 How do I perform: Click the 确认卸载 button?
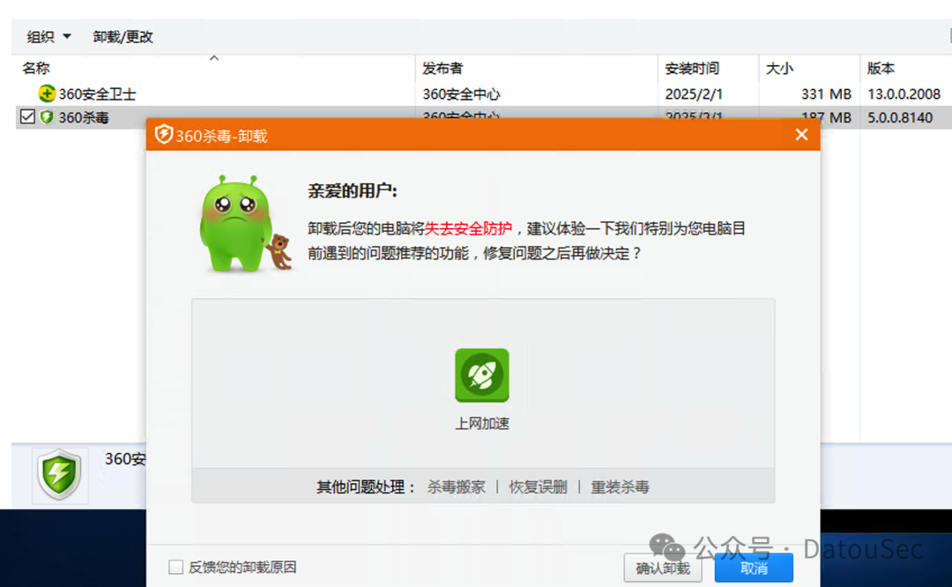662,568
